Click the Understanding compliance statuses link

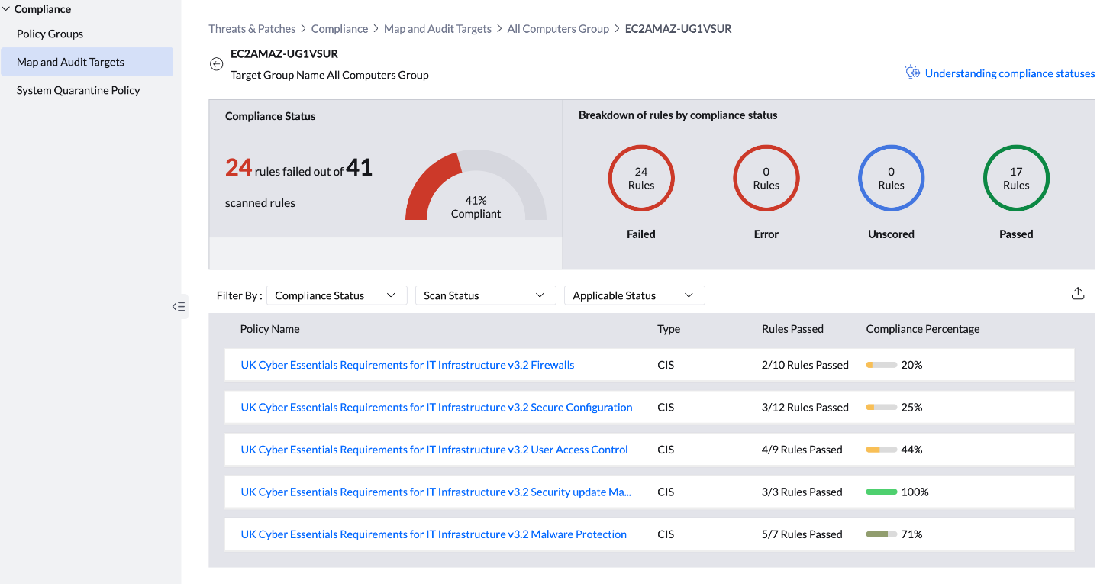(x=1010, y=73)
